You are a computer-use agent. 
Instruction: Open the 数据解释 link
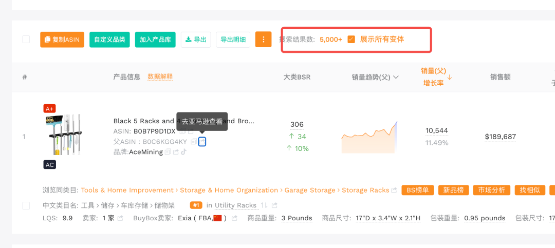160,77
